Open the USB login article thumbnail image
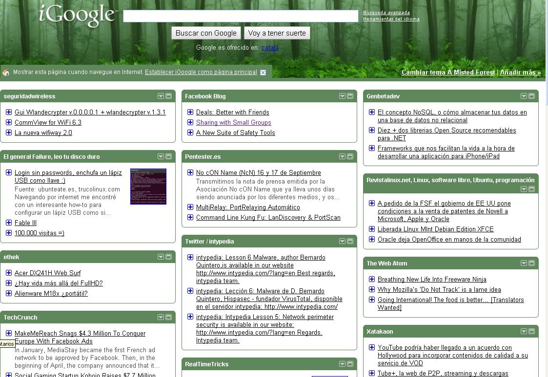The height and width of the screenshot is (377, 548). click(x=148, y=186)
